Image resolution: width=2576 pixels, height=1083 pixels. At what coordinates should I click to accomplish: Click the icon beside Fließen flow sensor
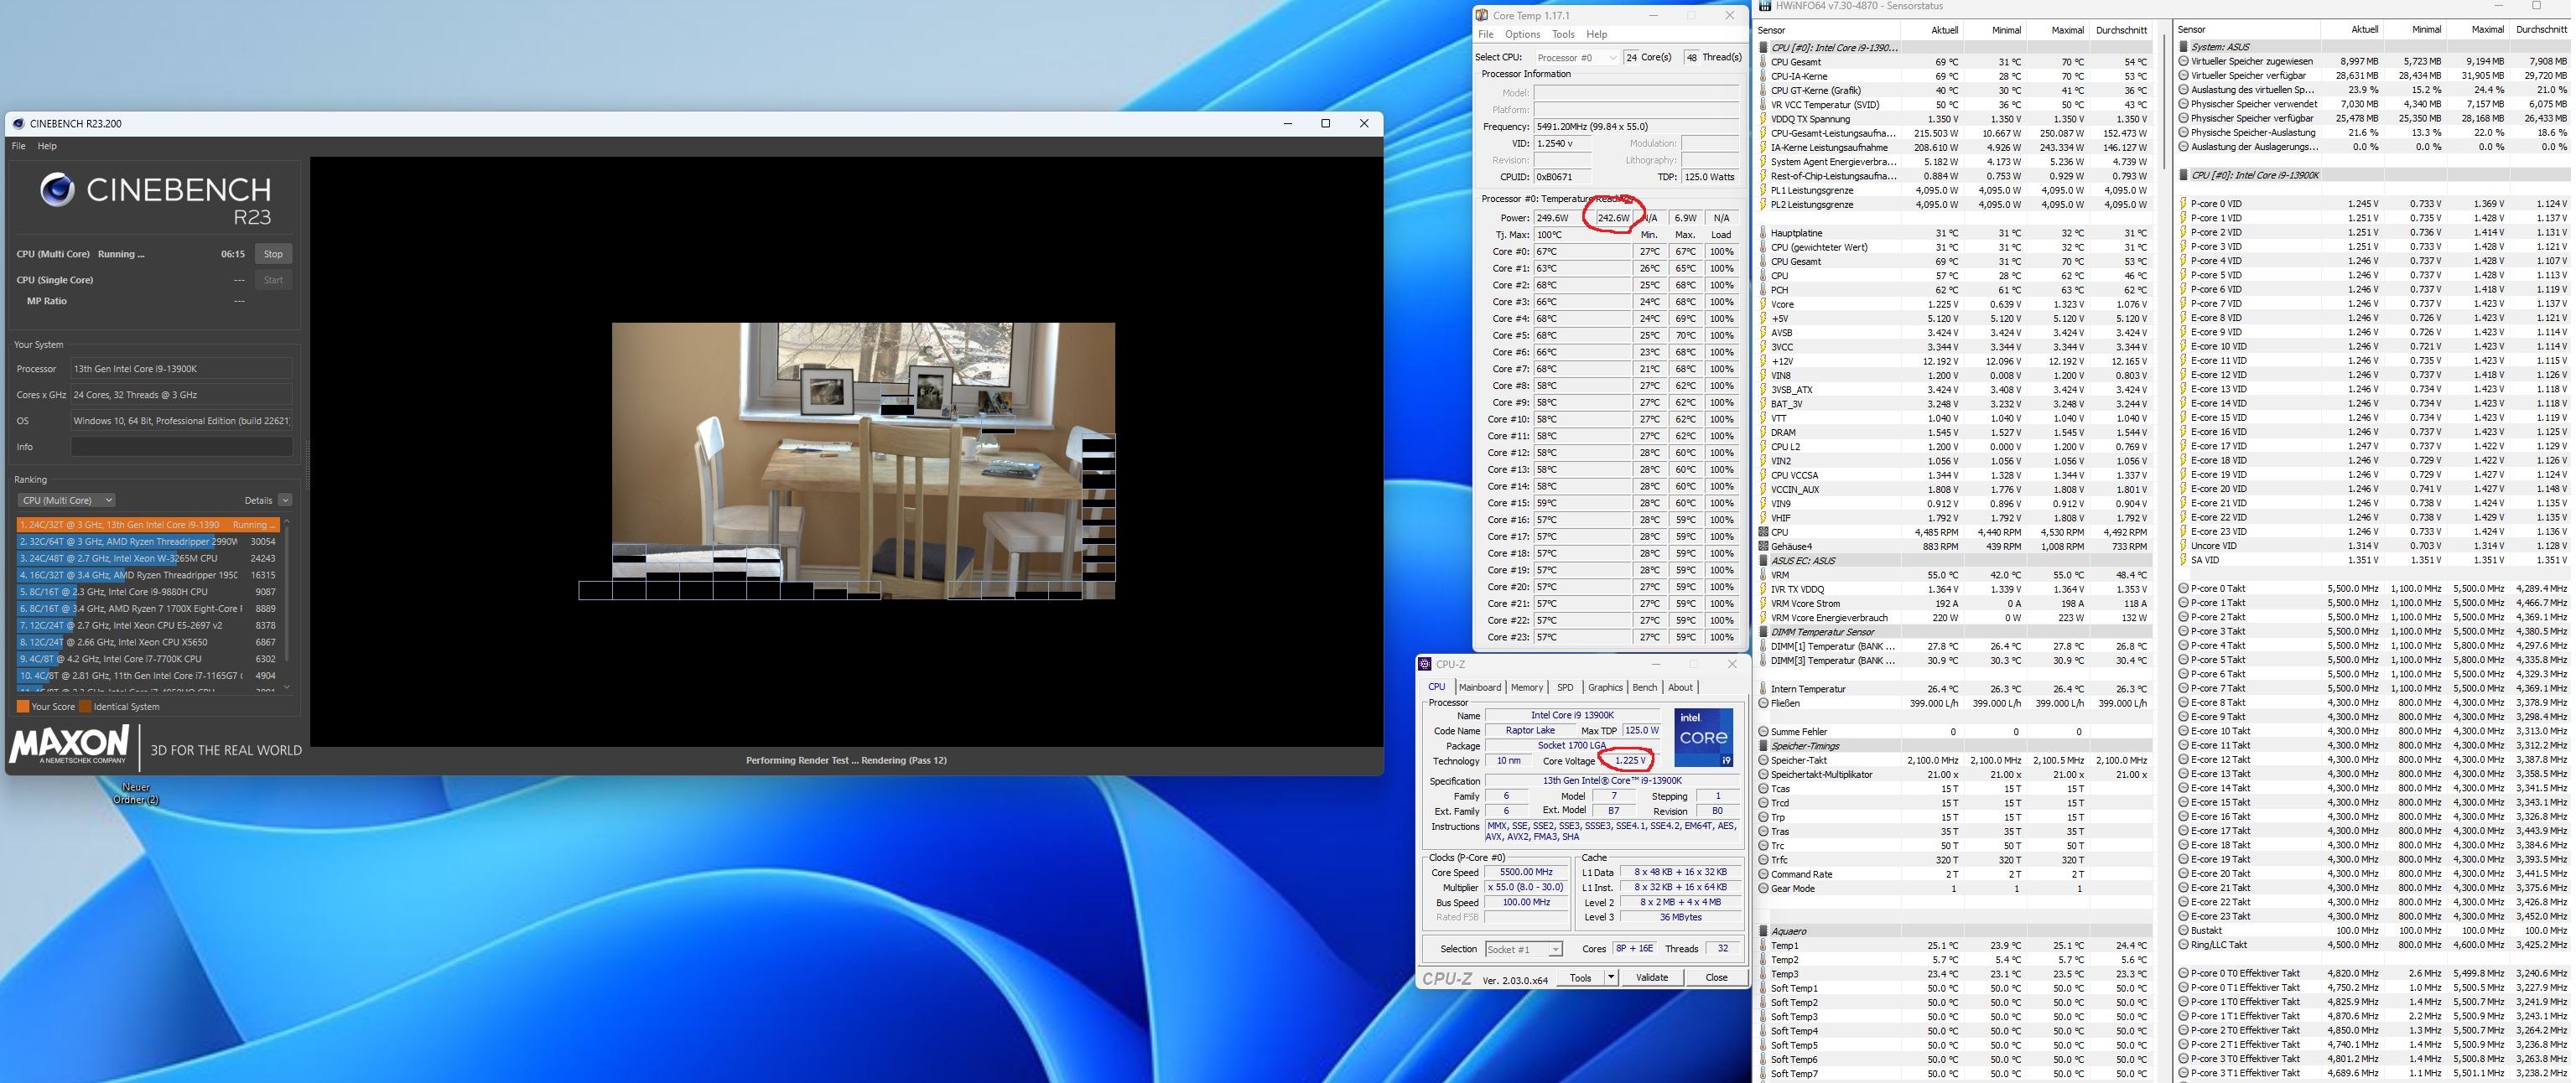[1763, 703]
